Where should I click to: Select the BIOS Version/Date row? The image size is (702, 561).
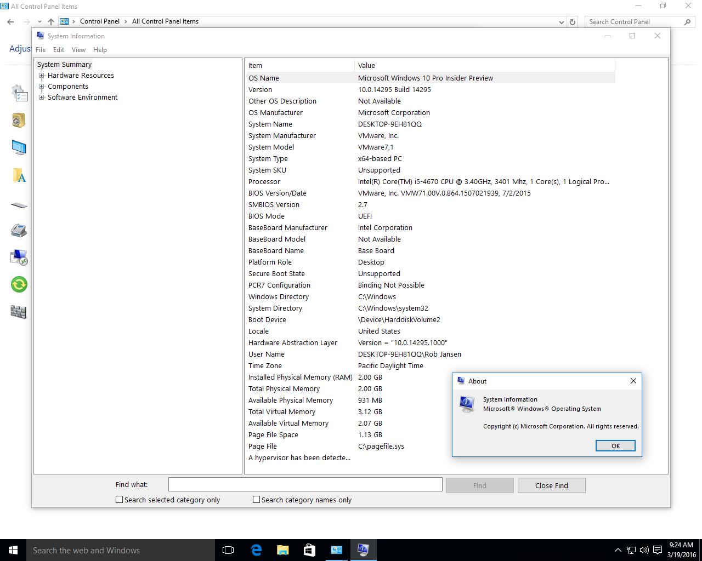(x=431, y=193)
